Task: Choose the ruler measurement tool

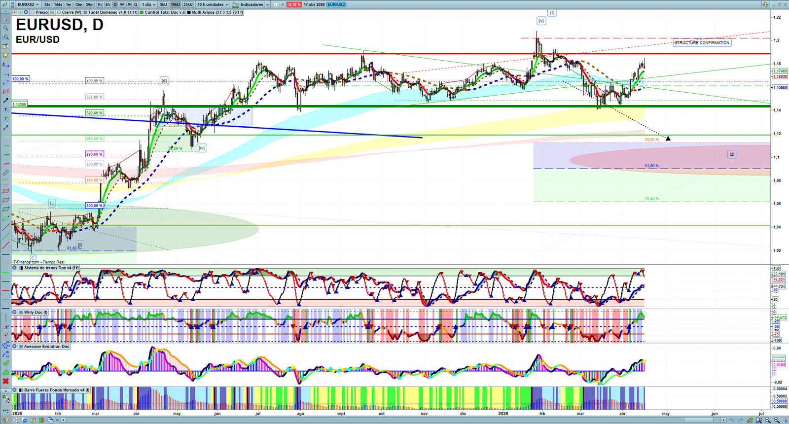Action: click(x=5, y=173)
